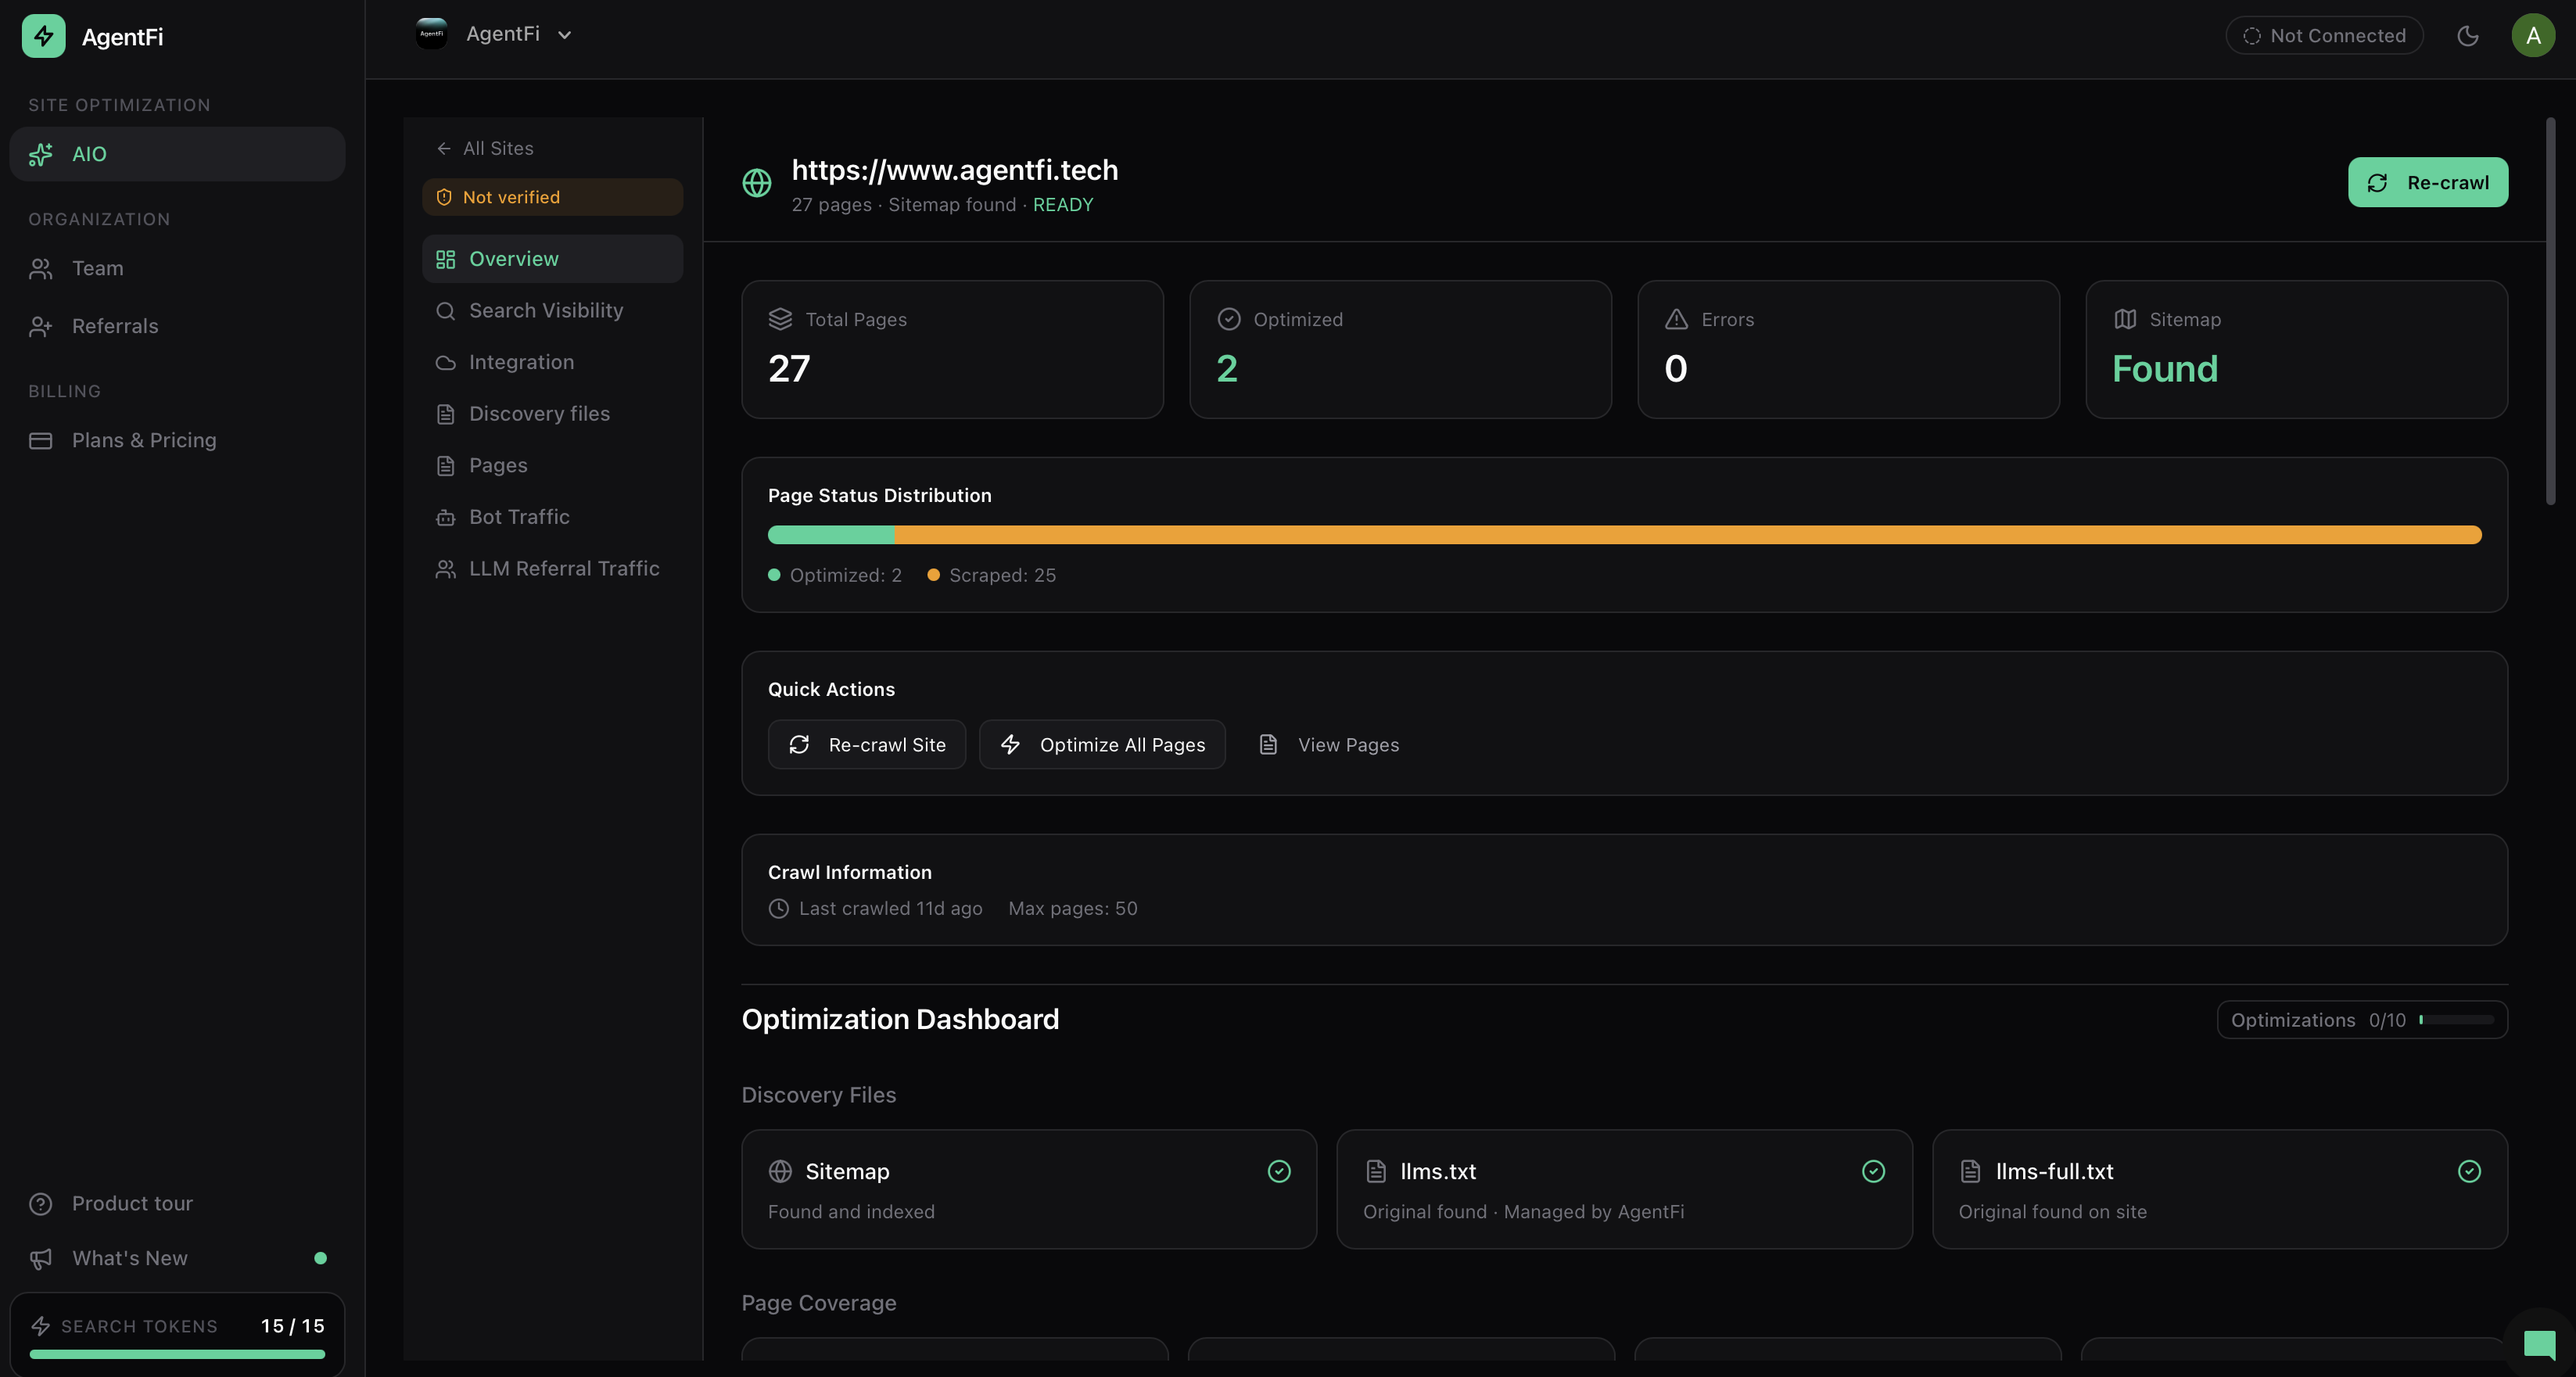Click the Optimizations 0/10 progress indicator
Screen dimensions: 2576x1377
point(2362,1020)
